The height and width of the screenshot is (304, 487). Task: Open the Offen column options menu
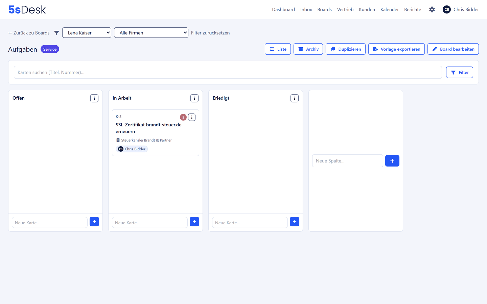click(x=94, y=98)
